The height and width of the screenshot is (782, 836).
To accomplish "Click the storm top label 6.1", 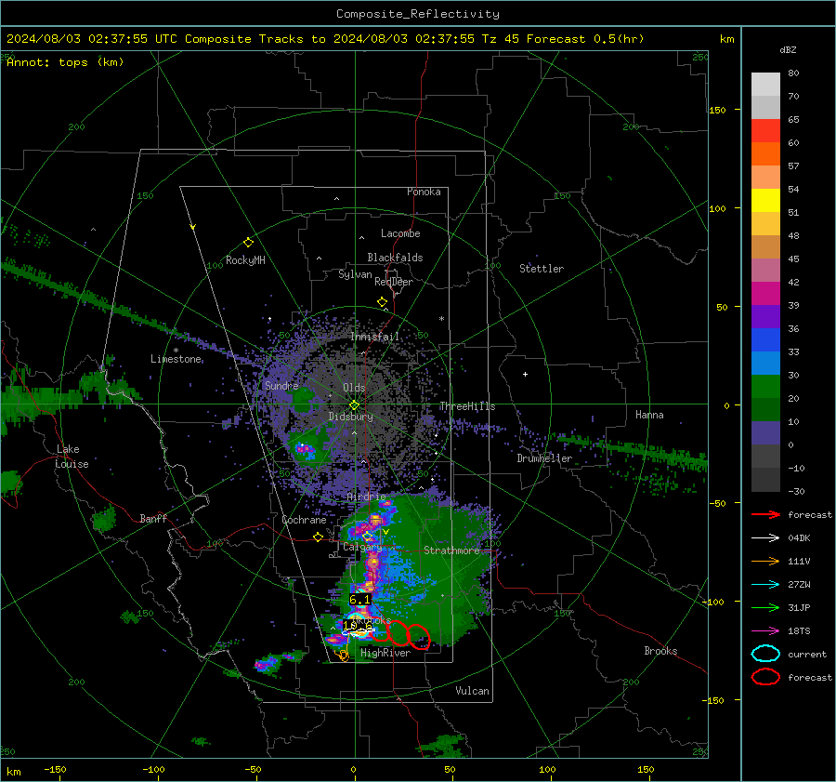I will [359, 600].
